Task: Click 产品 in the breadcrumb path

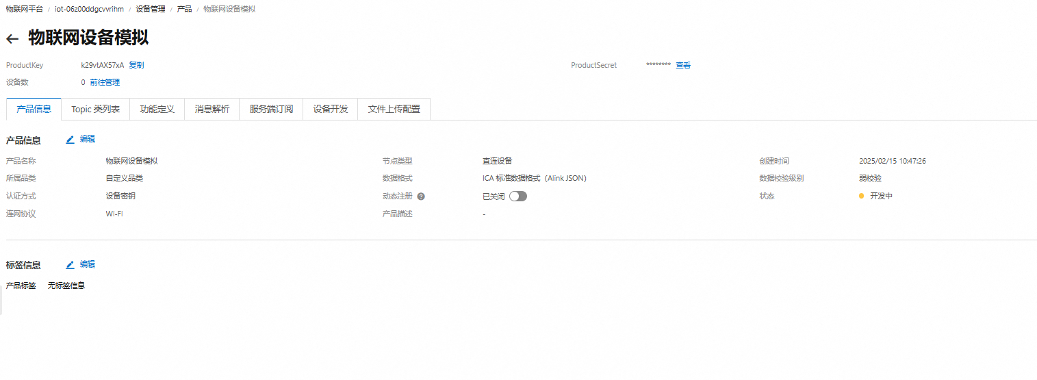Action: point(184,9)
